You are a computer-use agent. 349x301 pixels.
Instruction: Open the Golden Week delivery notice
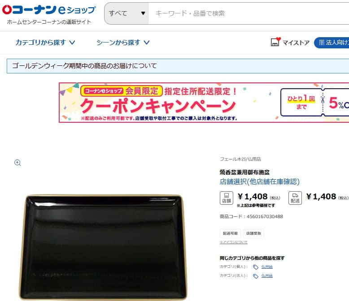point(85,66)
